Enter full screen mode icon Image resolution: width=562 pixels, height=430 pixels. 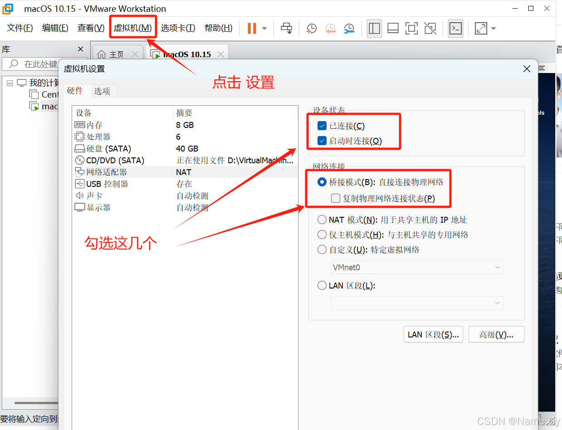pos(411,29)
